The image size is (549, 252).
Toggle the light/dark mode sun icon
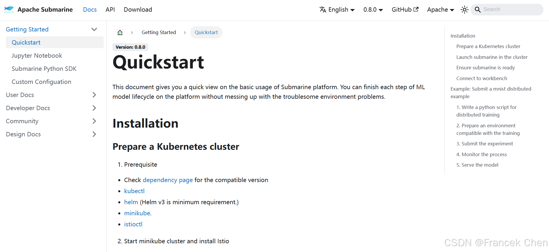point(464,10)
